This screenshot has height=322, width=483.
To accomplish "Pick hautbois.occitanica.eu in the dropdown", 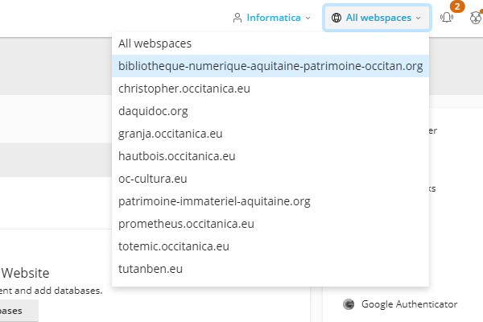I will 176,156.
